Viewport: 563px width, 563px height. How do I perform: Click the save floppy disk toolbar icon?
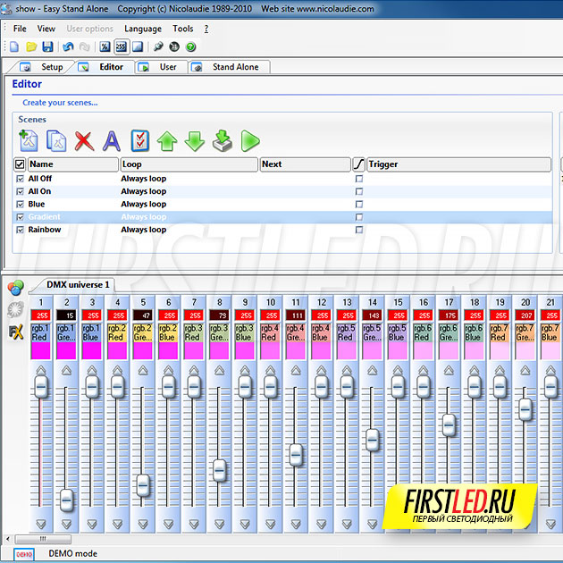point(47,46)
